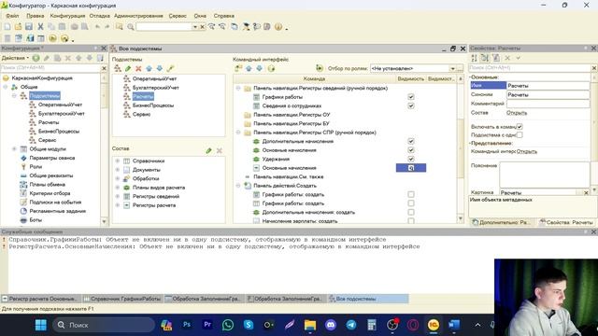Screen dimensions: 598x336
Task: Add object with green plus in Configuration panel
Action: coord(36,58)
